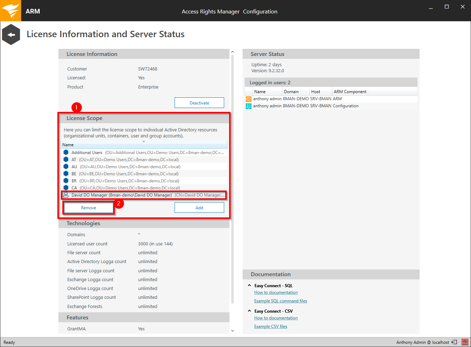The image size is (471, 347).
Task: Click the GrantMA feature label
Action: tap(76, 329)
